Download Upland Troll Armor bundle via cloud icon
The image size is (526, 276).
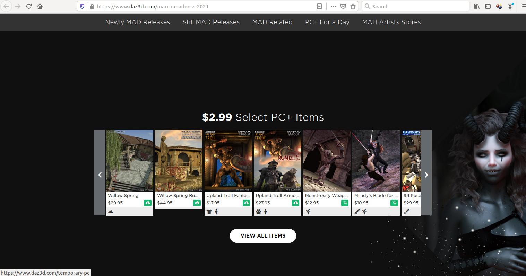[x=295, y=203]
